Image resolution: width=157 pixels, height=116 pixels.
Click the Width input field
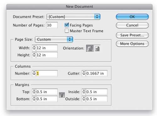pos(47,48)
